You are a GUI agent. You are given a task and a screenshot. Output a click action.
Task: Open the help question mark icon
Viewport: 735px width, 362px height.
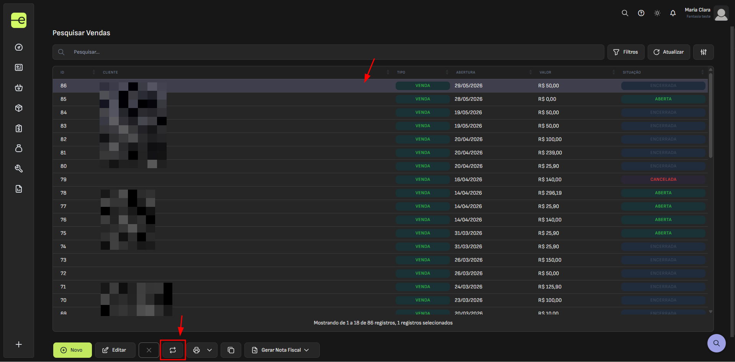[641, 13]
